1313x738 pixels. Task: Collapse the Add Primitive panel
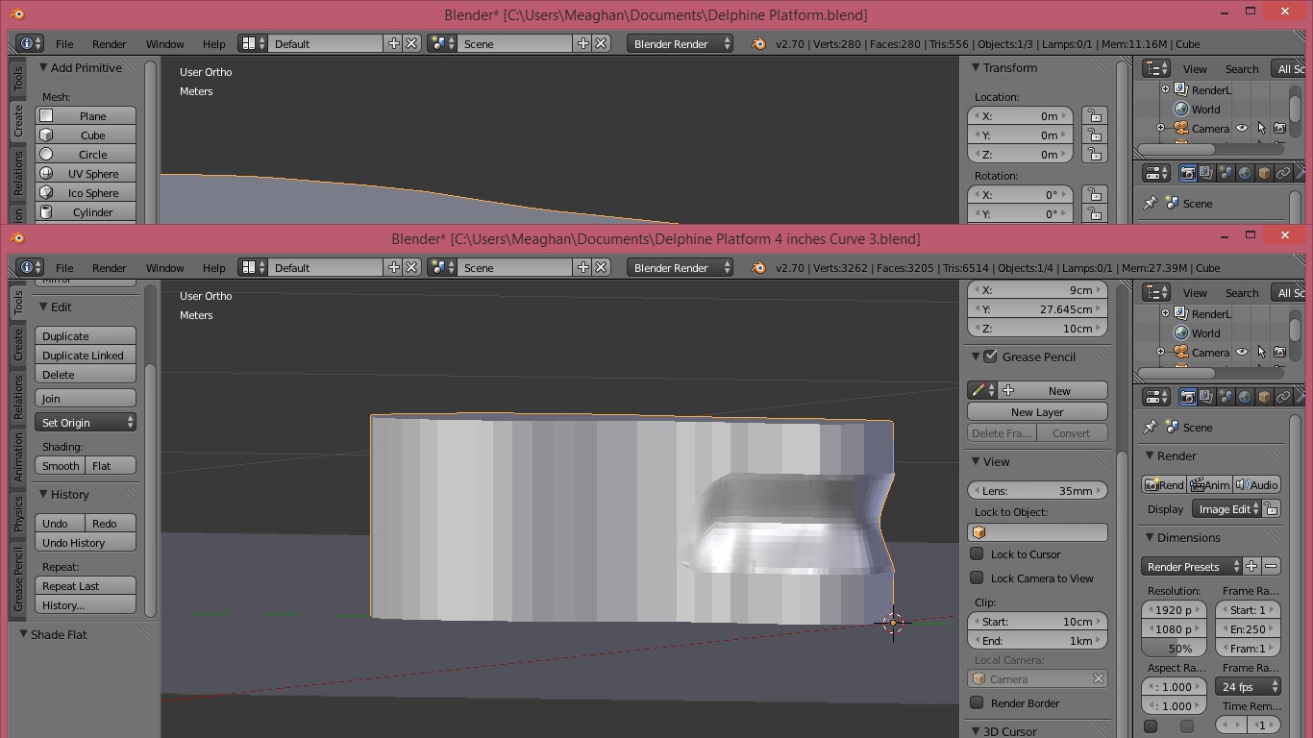(x=43, y=68)
